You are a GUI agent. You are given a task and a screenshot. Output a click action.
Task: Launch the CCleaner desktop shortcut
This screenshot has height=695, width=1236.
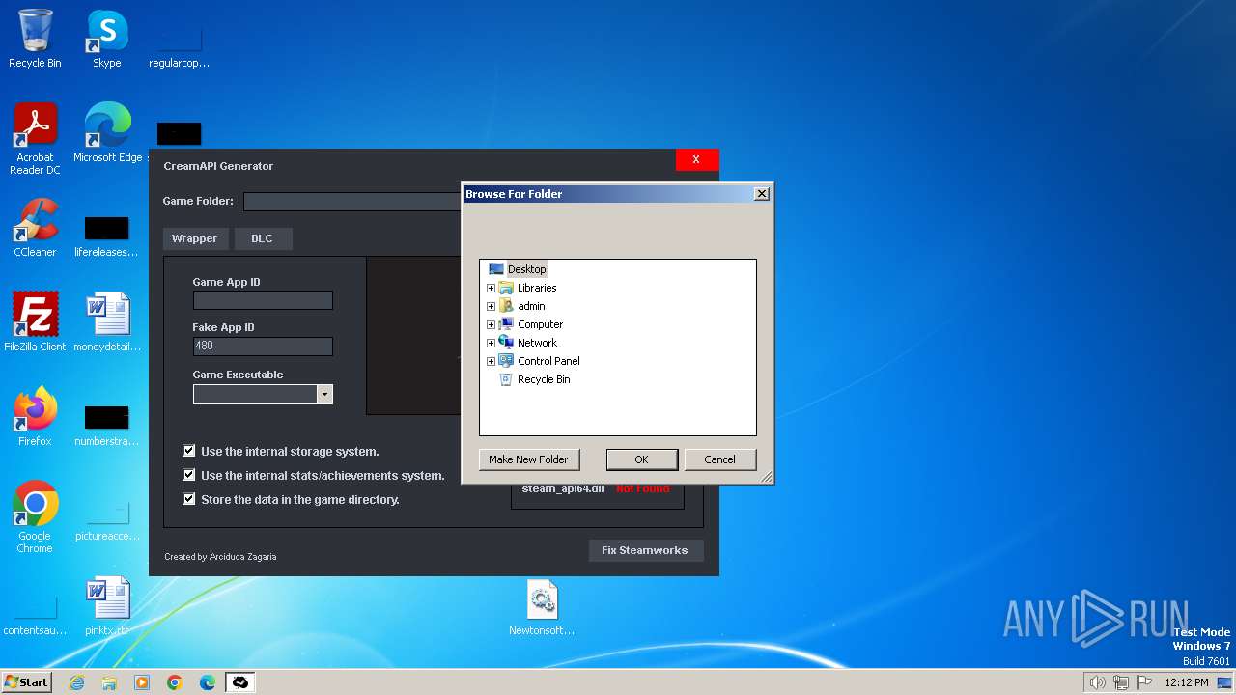click(35, 228)
